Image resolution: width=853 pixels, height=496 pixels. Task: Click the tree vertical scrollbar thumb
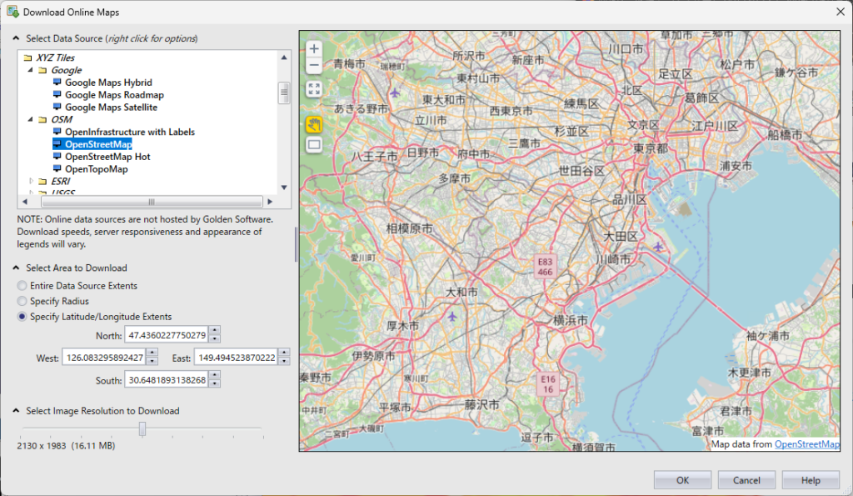284,93
